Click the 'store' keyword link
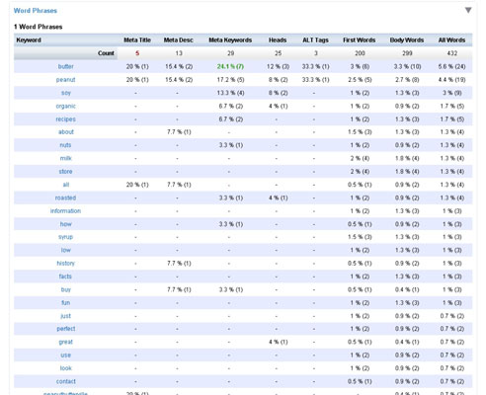 65,172
